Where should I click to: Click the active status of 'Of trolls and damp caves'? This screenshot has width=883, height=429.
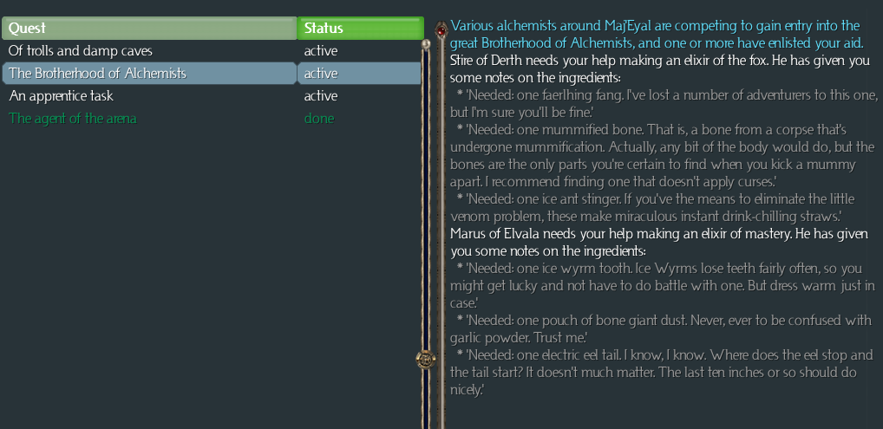tap(321, 51)
